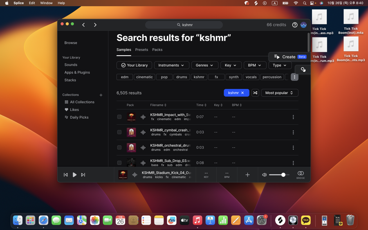368x230 pixels.
Task: Preview waveform for KSHMR_Impact_with_Sw
Action: tap(143, 117)
